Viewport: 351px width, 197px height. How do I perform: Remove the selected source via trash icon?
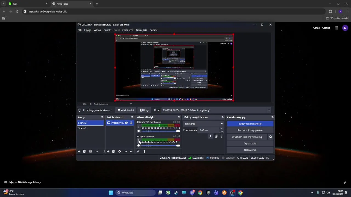(x=114, y=151)
